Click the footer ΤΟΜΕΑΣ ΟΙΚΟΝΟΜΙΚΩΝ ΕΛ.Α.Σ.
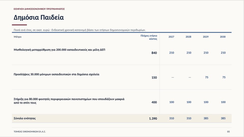 pos(30,132)
